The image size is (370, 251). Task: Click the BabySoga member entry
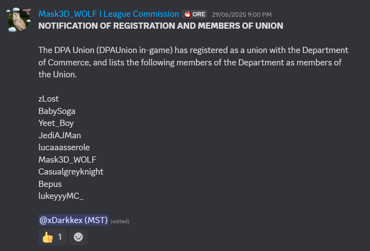(x=57, y=111)
